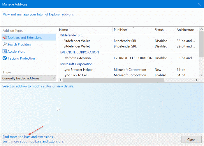Click the Tracking Protection blocked icon
This screenshot has height=146, width=204.
click(5, 58)
